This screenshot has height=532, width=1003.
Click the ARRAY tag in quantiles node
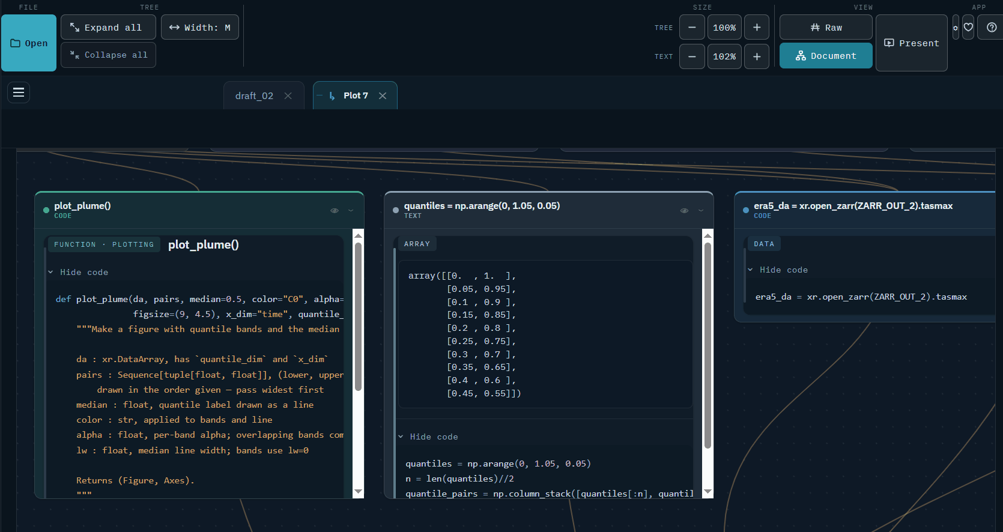click(x=417, y=244)
